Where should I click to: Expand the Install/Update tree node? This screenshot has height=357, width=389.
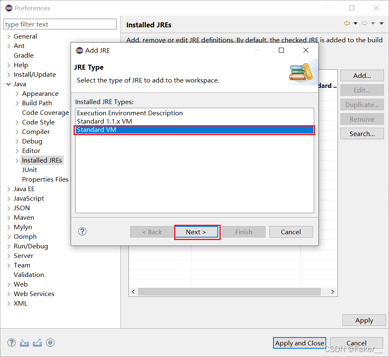click(x=9, y=75)
